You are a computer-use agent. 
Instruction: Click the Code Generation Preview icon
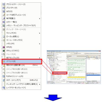coord(4,15)
